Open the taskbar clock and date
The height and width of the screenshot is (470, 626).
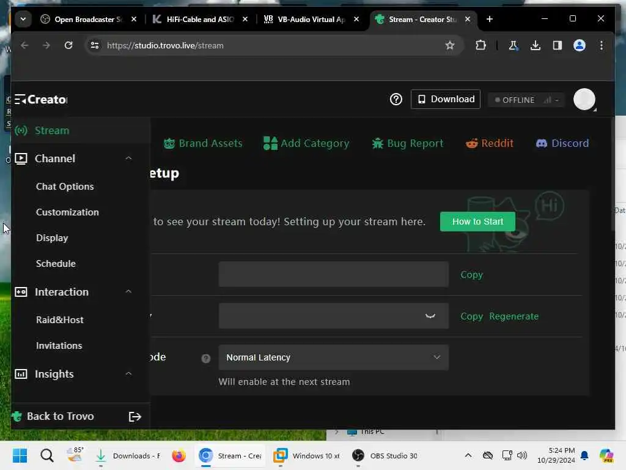pyautogui.click(x=556, y=455)
